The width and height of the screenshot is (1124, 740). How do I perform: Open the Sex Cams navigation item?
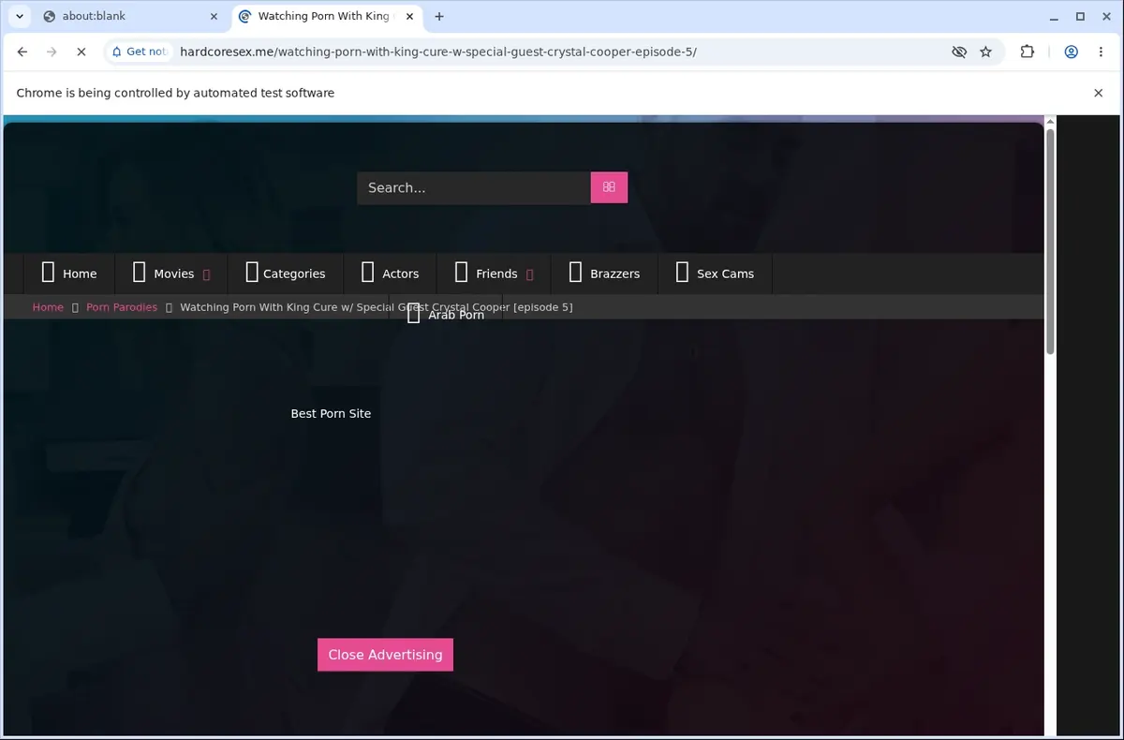coord(716,274)
